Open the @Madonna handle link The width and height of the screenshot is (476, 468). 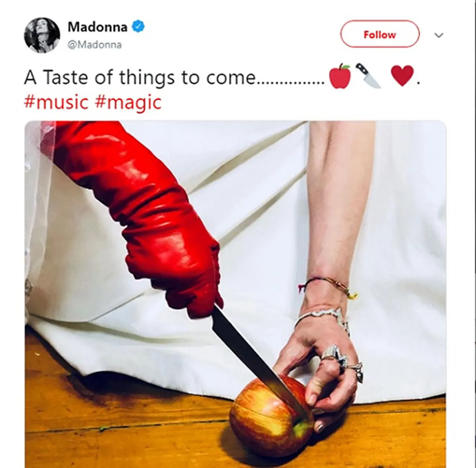click(94, 45)
